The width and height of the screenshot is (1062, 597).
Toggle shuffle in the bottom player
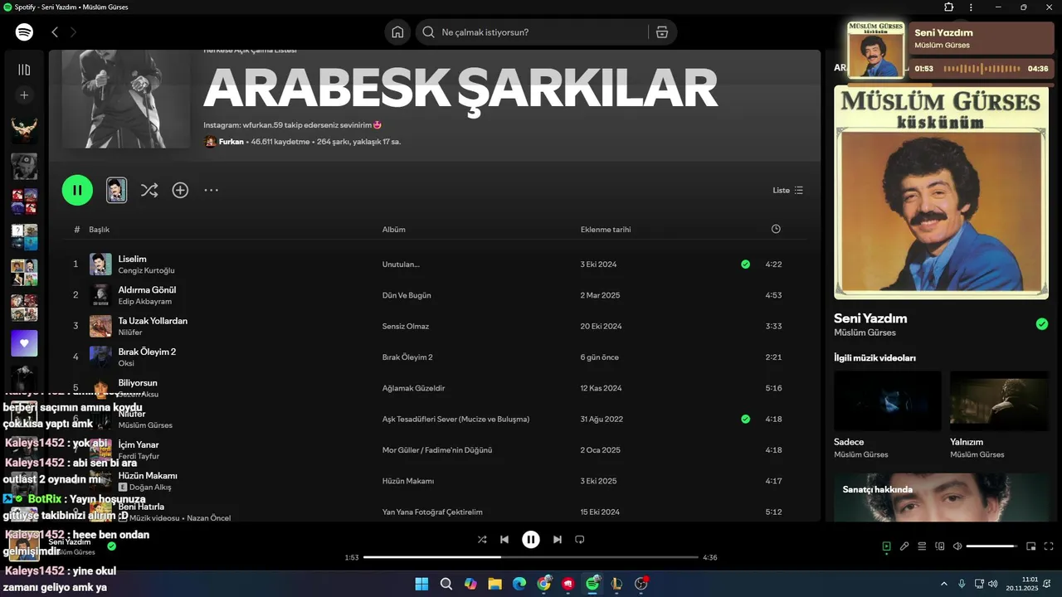tap(482, 540)
